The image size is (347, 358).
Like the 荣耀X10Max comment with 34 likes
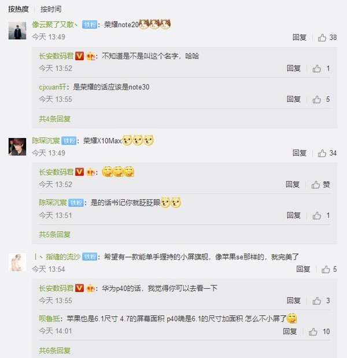[x=327, y=153]
